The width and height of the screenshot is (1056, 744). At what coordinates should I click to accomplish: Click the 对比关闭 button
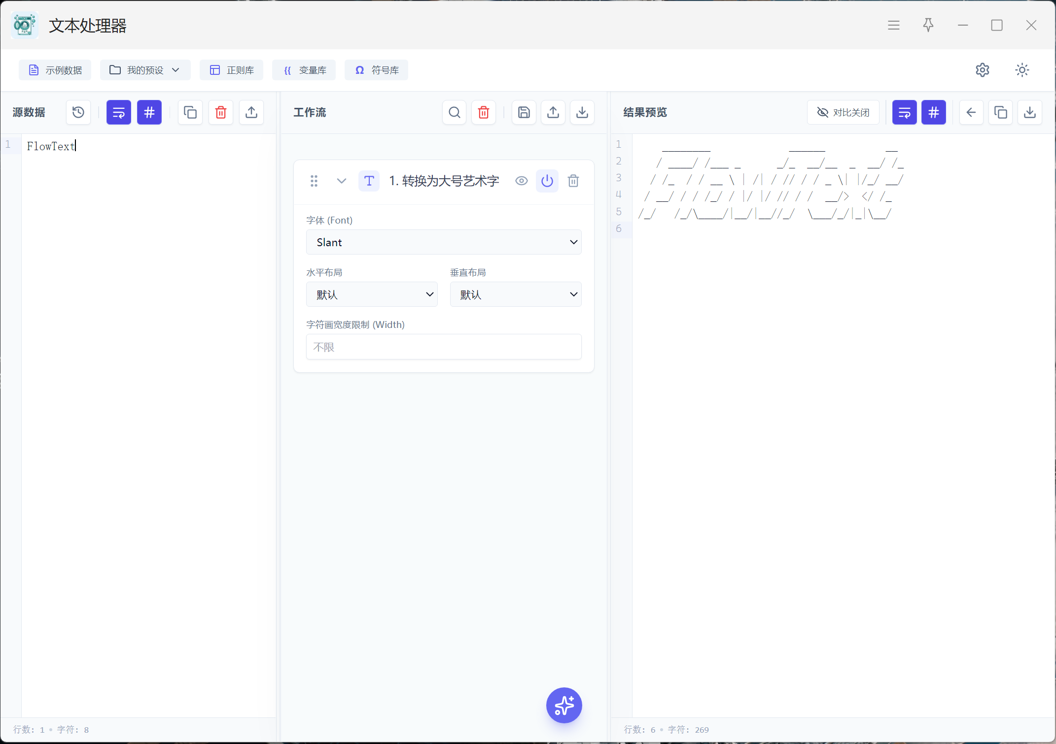coord(843,113)
